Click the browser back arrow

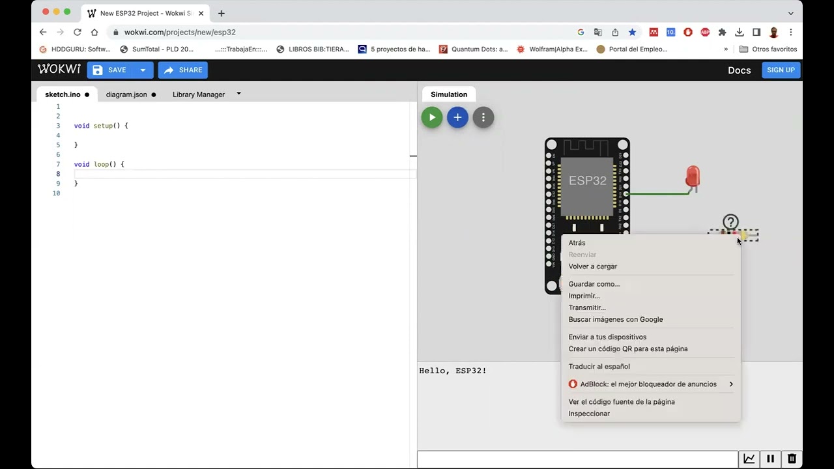(x=43, y=32)
